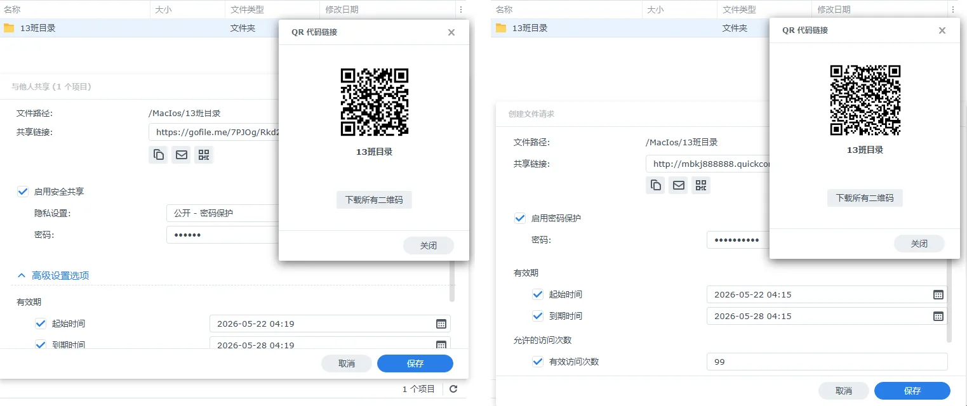Refresh the file list next to '1 个项目'

[453, 389]
